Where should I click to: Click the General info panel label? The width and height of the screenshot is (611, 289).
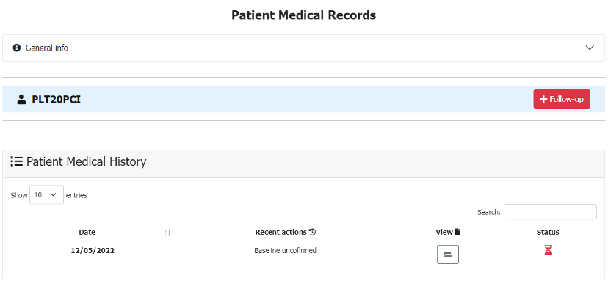pyautogui.click(x=47, y=48)
